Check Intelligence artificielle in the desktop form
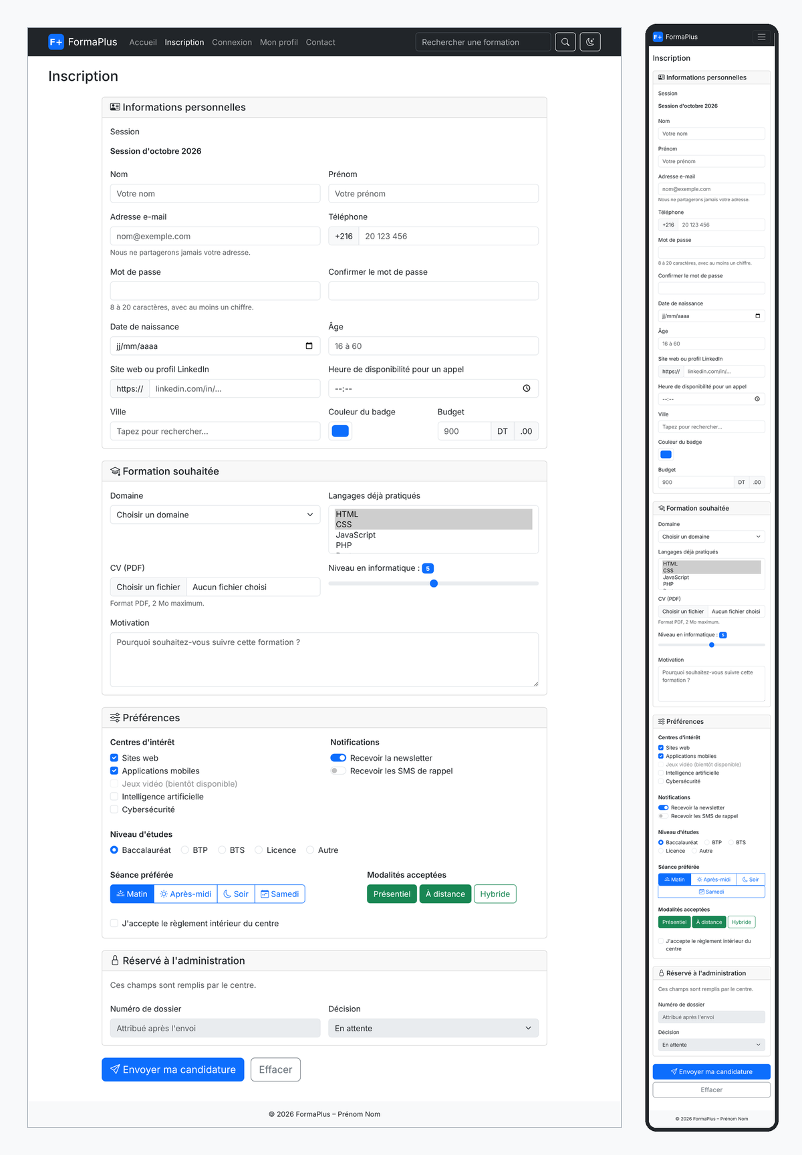The width and height of the screenshot is (802, 1155). click(114, 797)
